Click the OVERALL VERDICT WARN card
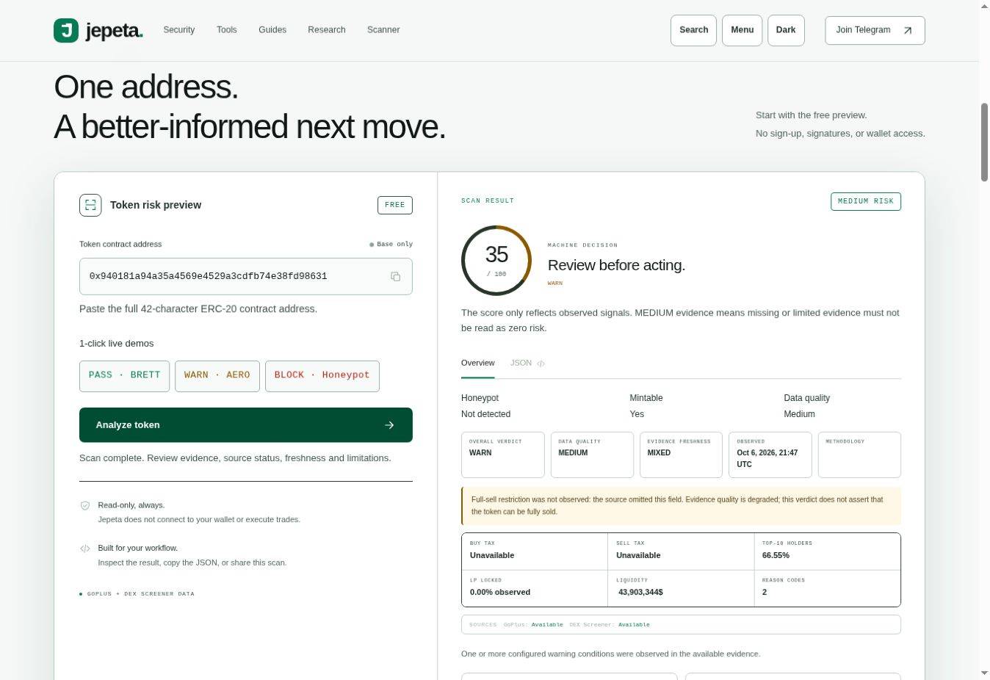Viewport: 990px width, 680px height. click(503, 455)
